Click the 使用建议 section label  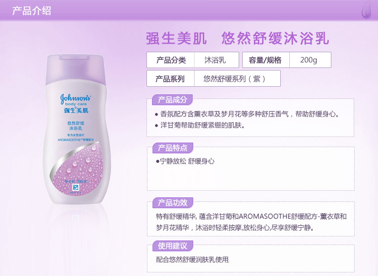click(x=173, y=246)
